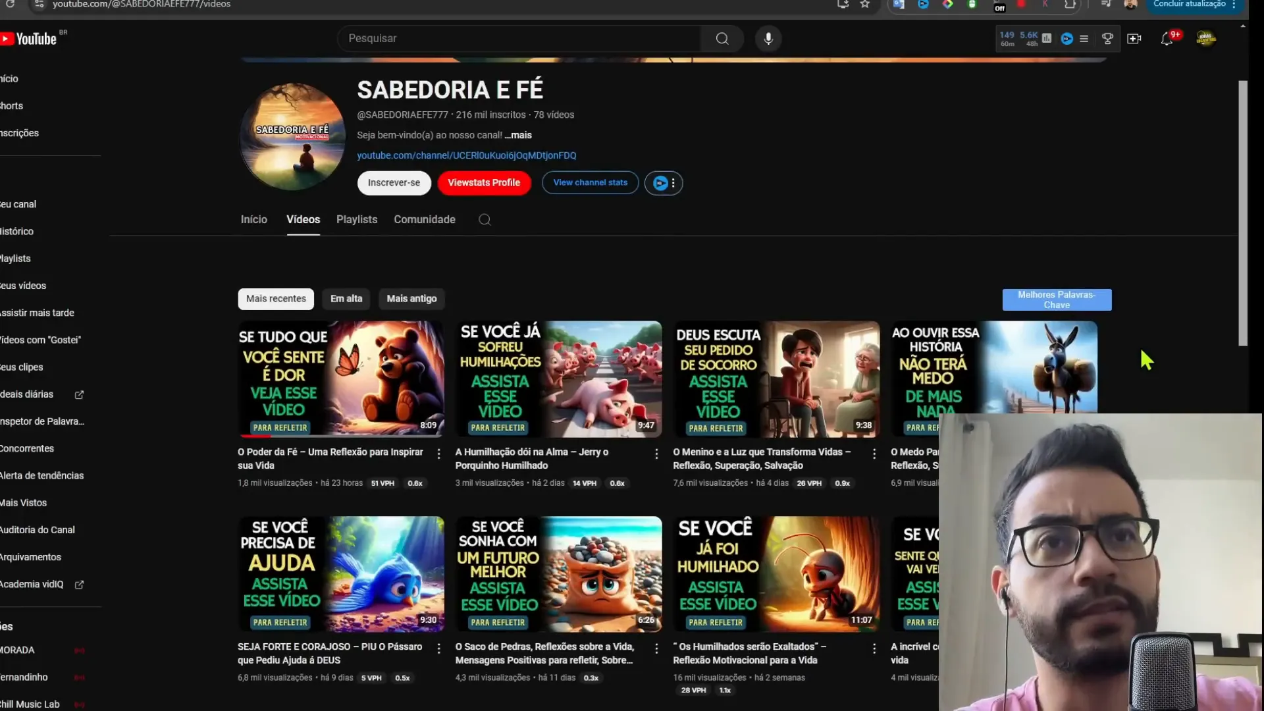Switch to the Comunidade tab

(x=425, y=220)
